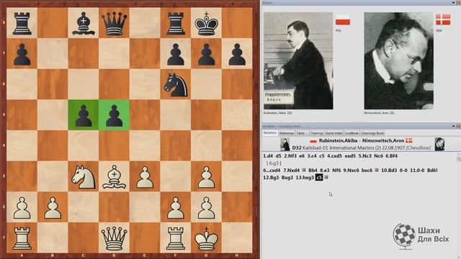
Task: Switch to the LiveBook tab
Action: click(352, 133)
